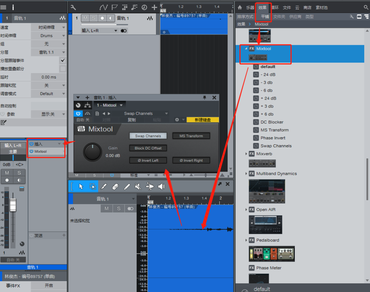Click Invert Right in Mixtool
This screenshot has width=370, height=292.
191,160
